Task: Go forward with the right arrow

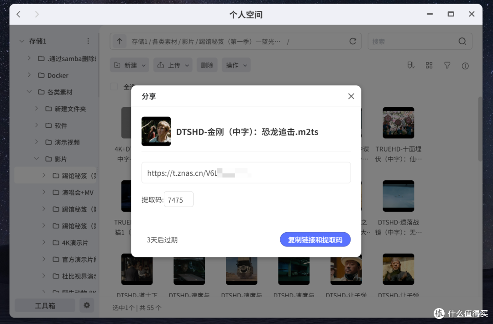Action: (37, 15)
